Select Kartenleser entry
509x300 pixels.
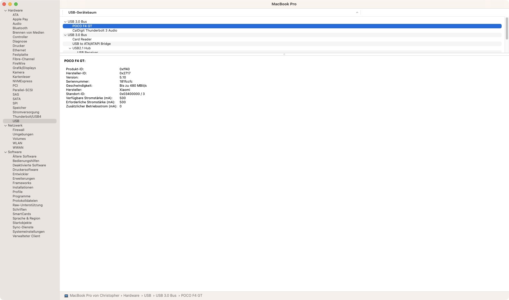click(x=22, y=77)
